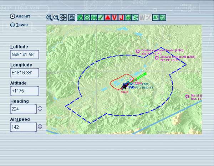Click the Longitude input field
214x166 pixels.
click(24, 73)
